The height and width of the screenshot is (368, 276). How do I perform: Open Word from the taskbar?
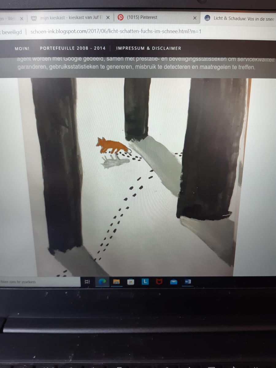[188, 282]
